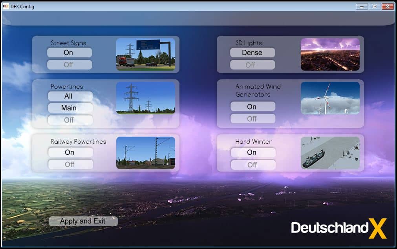
Task: Turn Street Signs On
Action: 69,53
